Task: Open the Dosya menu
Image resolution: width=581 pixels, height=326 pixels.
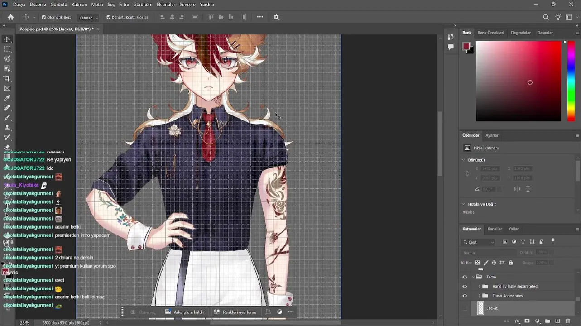Action: click(x=19, y=5)
